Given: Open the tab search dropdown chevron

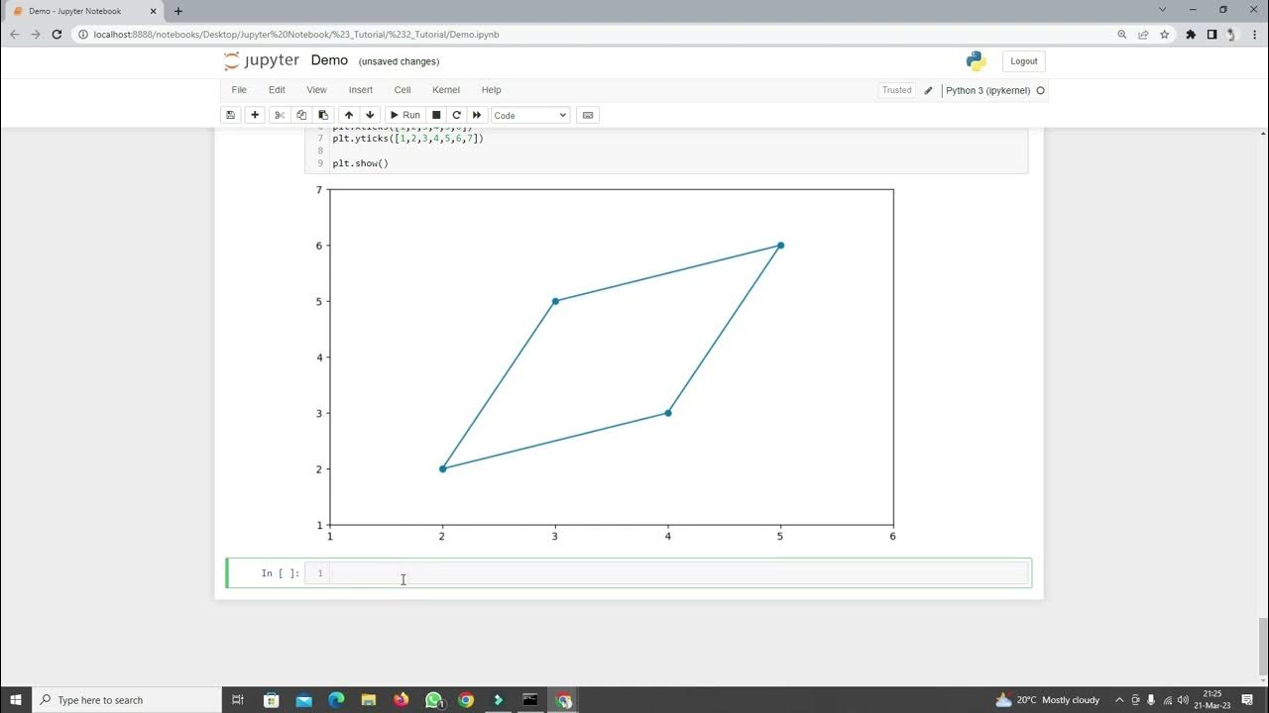Looking at the screenshot, I should click(x=1163, y=10).
